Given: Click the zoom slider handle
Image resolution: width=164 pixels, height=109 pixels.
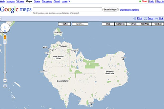Looking at the screenshot, I should point(5,72).
